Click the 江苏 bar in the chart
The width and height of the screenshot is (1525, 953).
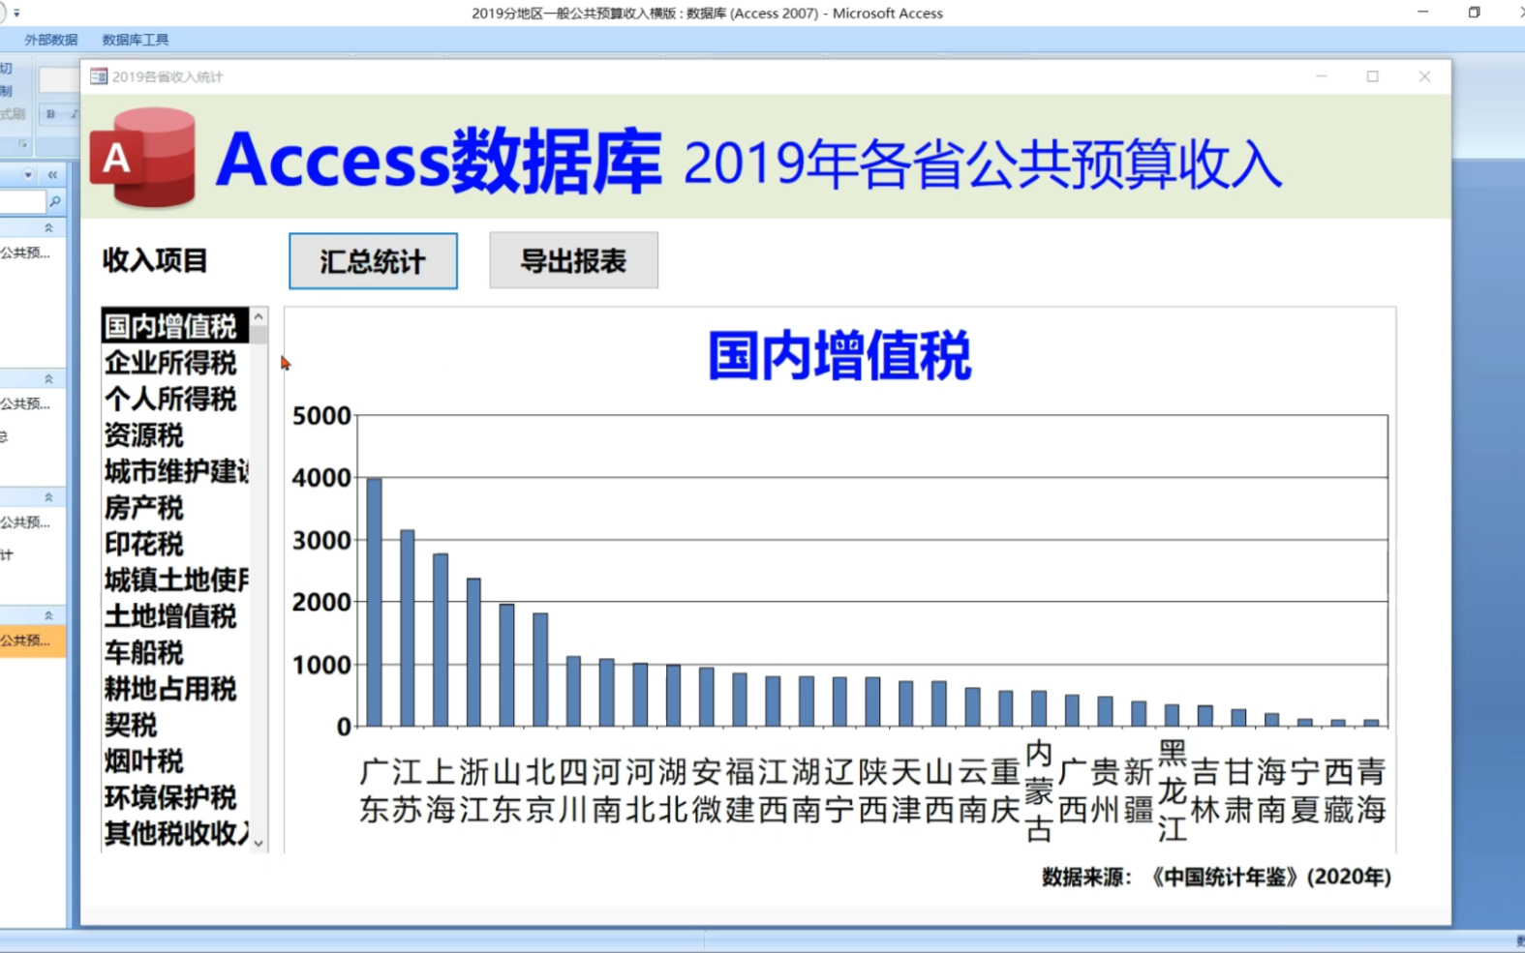click(408, 629)
